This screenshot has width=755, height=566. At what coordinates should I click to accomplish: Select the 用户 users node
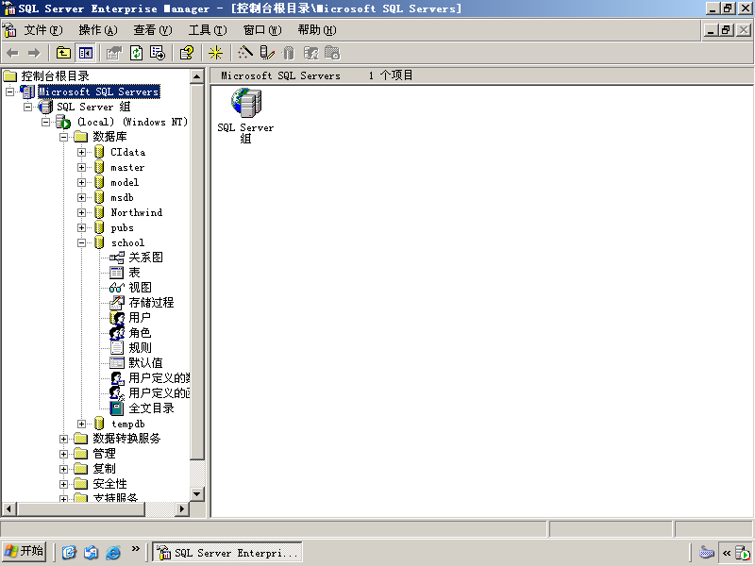(x=140, y=318)
